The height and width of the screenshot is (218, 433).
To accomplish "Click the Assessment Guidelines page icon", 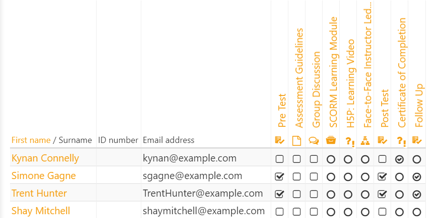I will 296,141.
